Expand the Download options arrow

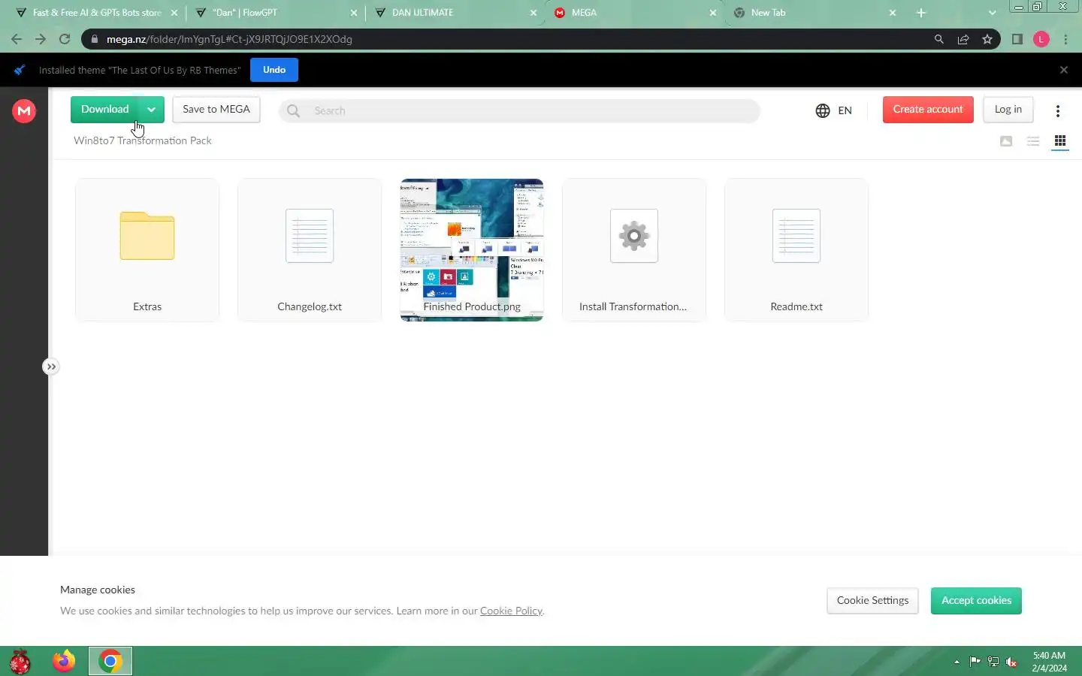click(x=151, y=110)
